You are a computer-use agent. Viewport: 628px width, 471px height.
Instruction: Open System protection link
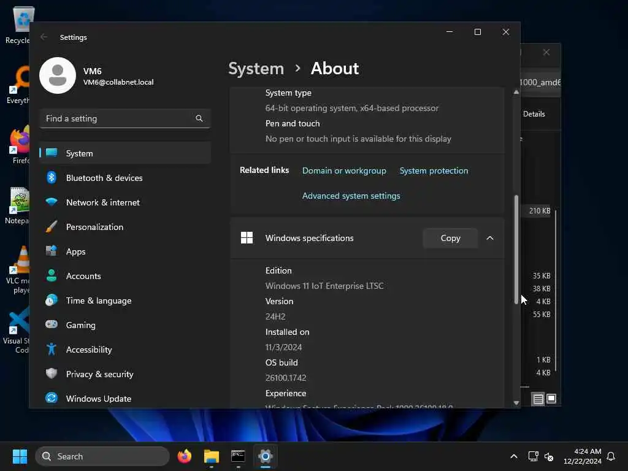tap(434, 170)
